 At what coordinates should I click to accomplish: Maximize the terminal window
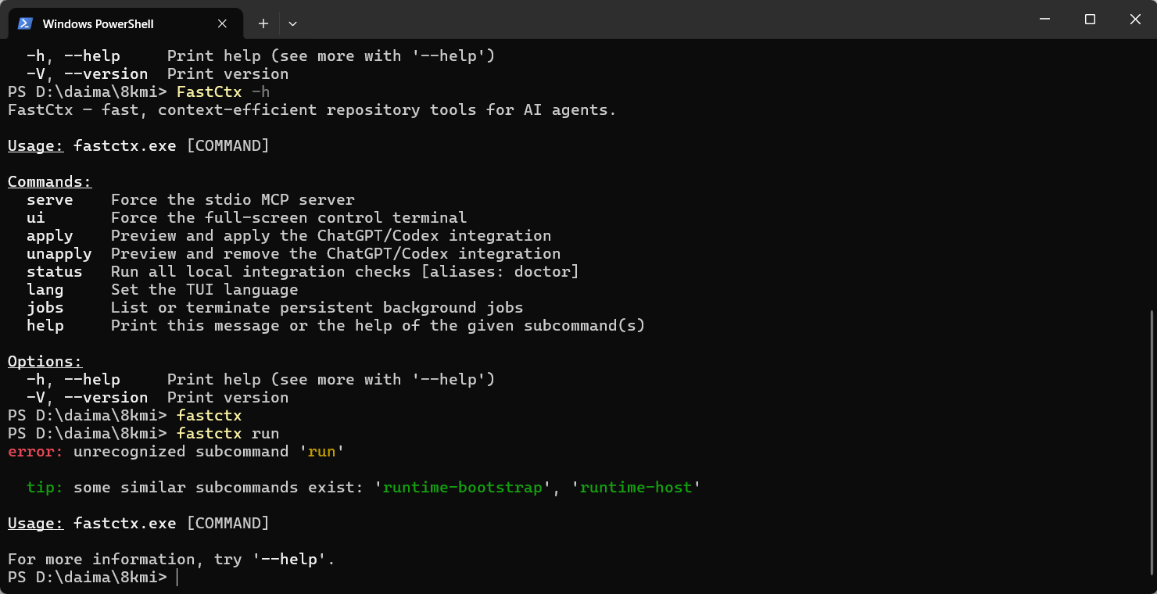coord(1090,20)
